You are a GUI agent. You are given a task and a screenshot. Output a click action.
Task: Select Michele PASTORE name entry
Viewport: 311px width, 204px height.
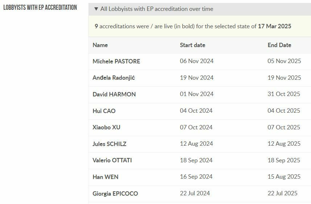116,61
